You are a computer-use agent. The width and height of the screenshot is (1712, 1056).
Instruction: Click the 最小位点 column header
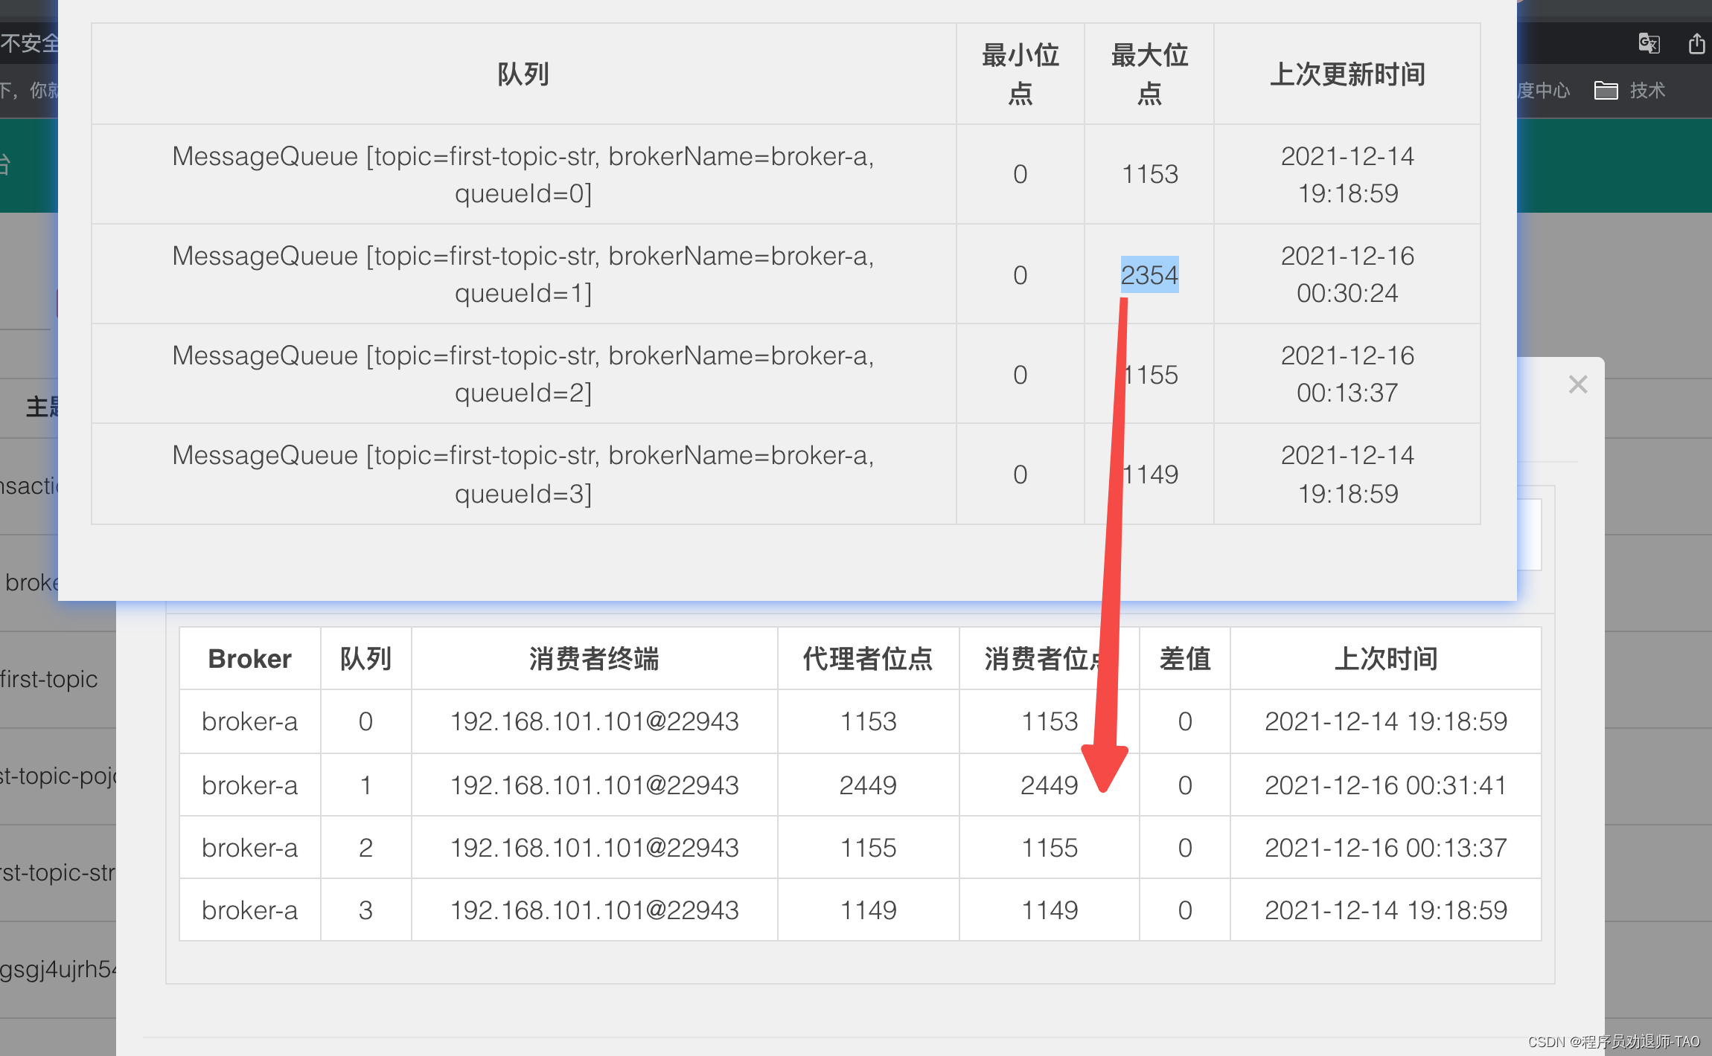[x=1020, y=74]
